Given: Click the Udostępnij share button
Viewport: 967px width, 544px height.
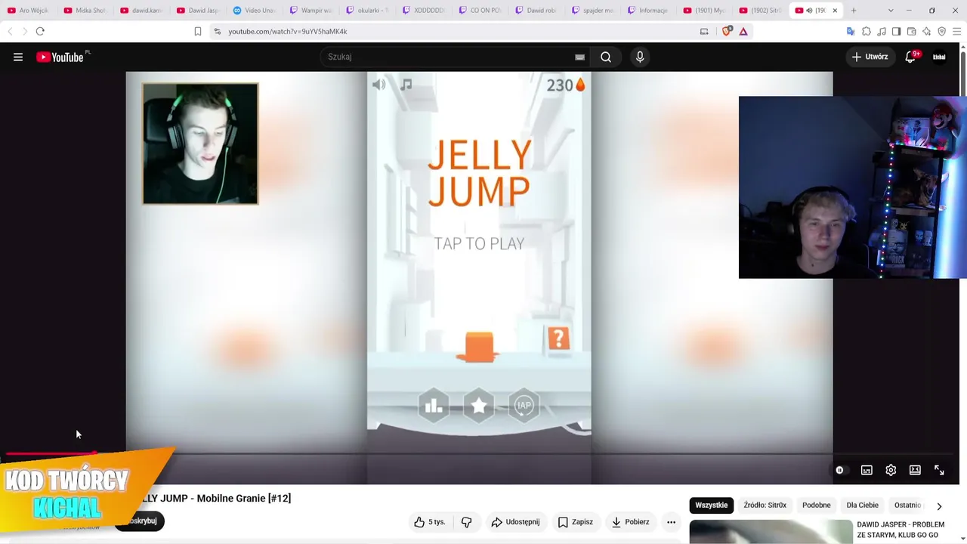Looking at the screenshot, I should click(515, 522).
